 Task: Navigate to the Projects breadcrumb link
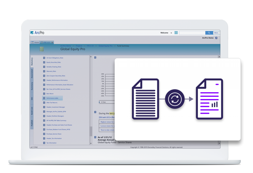pyautogui.click(x=79, y=45)
